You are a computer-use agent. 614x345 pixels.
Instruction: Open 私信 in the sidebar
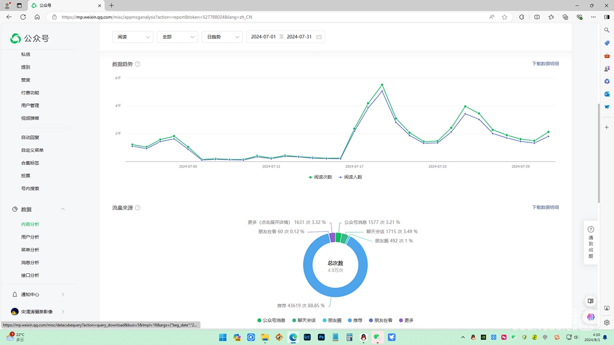pos(26,54)
